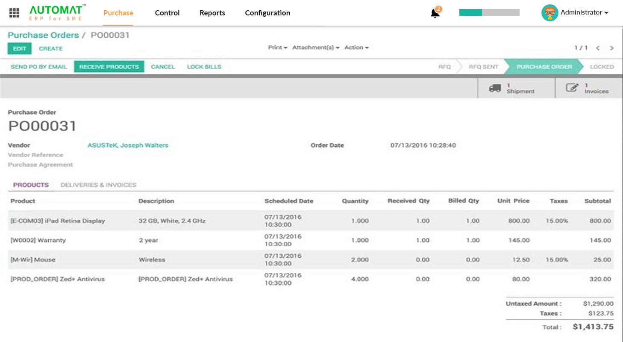Open the Administrator user dropdown
Screen dimensions: 623x342
[x=584, y=12]
